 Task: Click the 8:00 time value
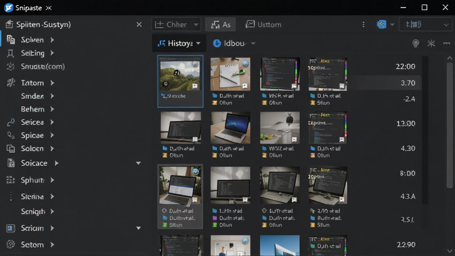pos(407,173)
